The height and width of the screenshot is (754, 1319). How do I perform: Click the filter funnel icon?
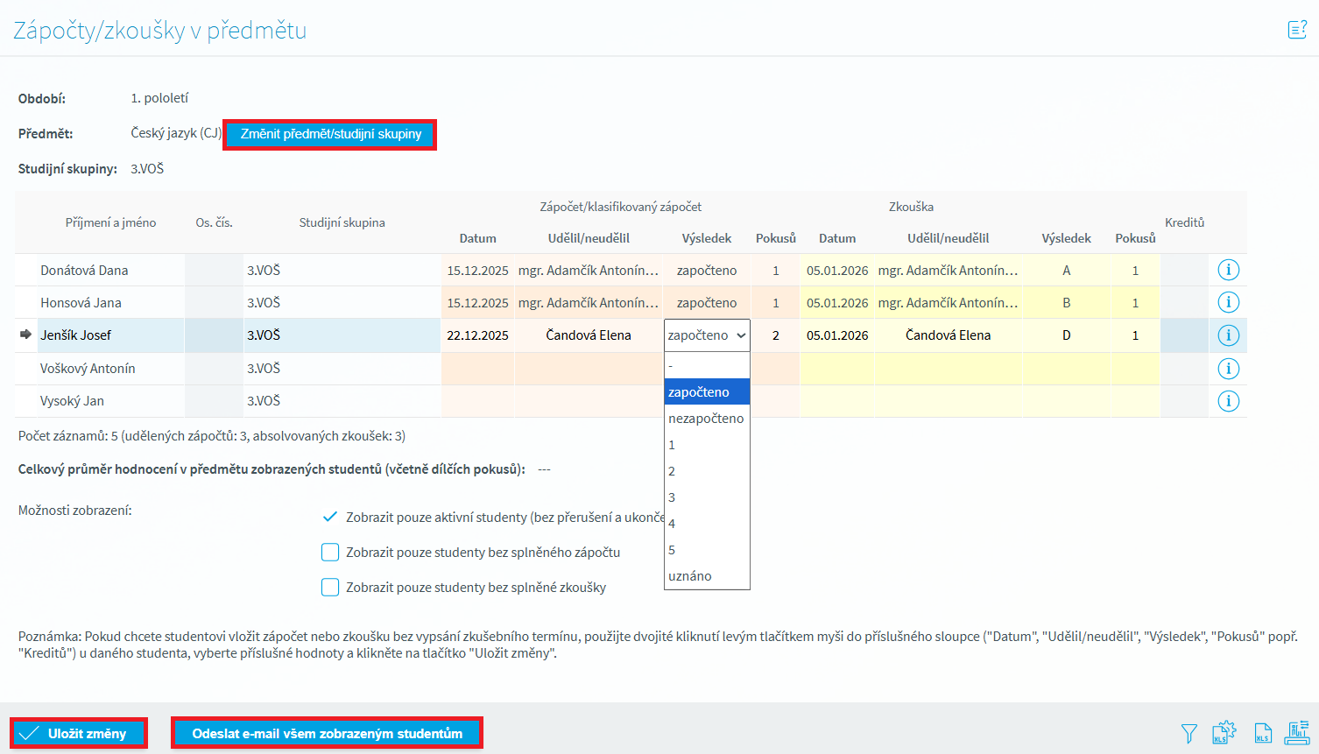pos(1189,734)
